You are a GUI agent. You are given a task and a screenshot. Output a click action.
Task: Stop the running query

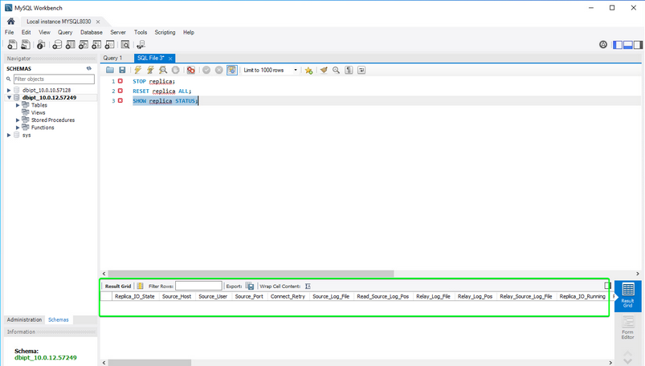point(176,70)
